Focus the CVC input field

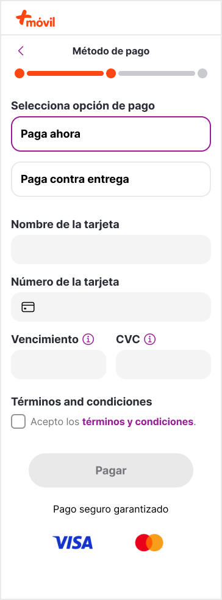(163, 365)
